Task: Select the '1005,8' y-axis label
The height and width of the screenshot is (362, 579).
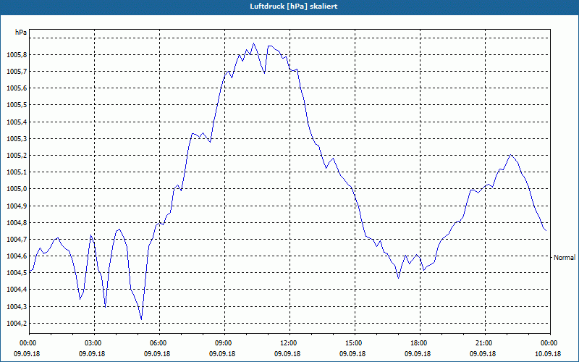Action: 17,55
